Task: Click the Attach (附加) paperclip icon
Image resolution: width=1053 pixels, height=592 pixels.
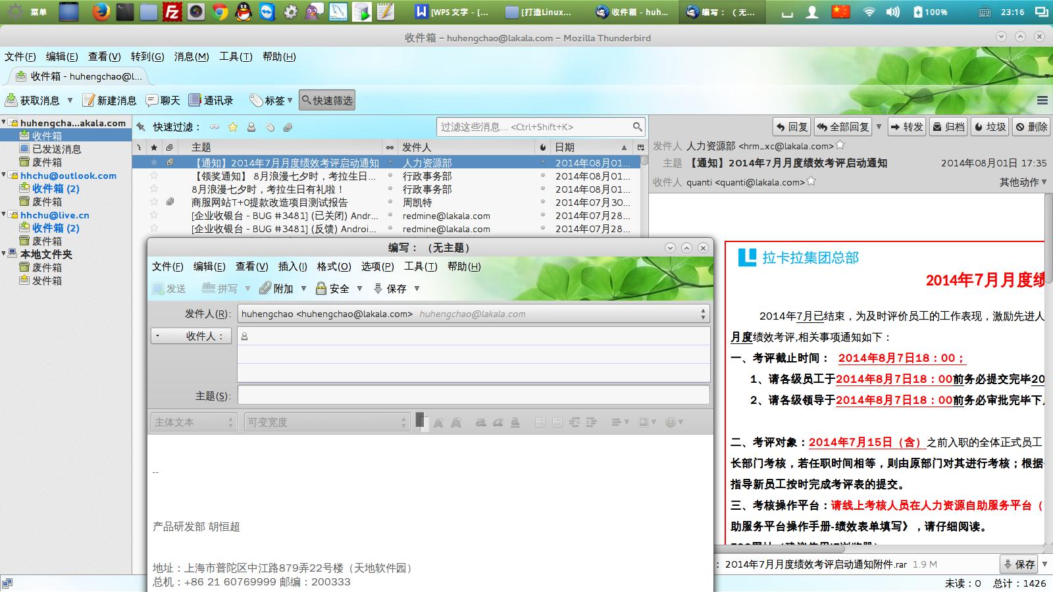Action: tap(265, 288)
